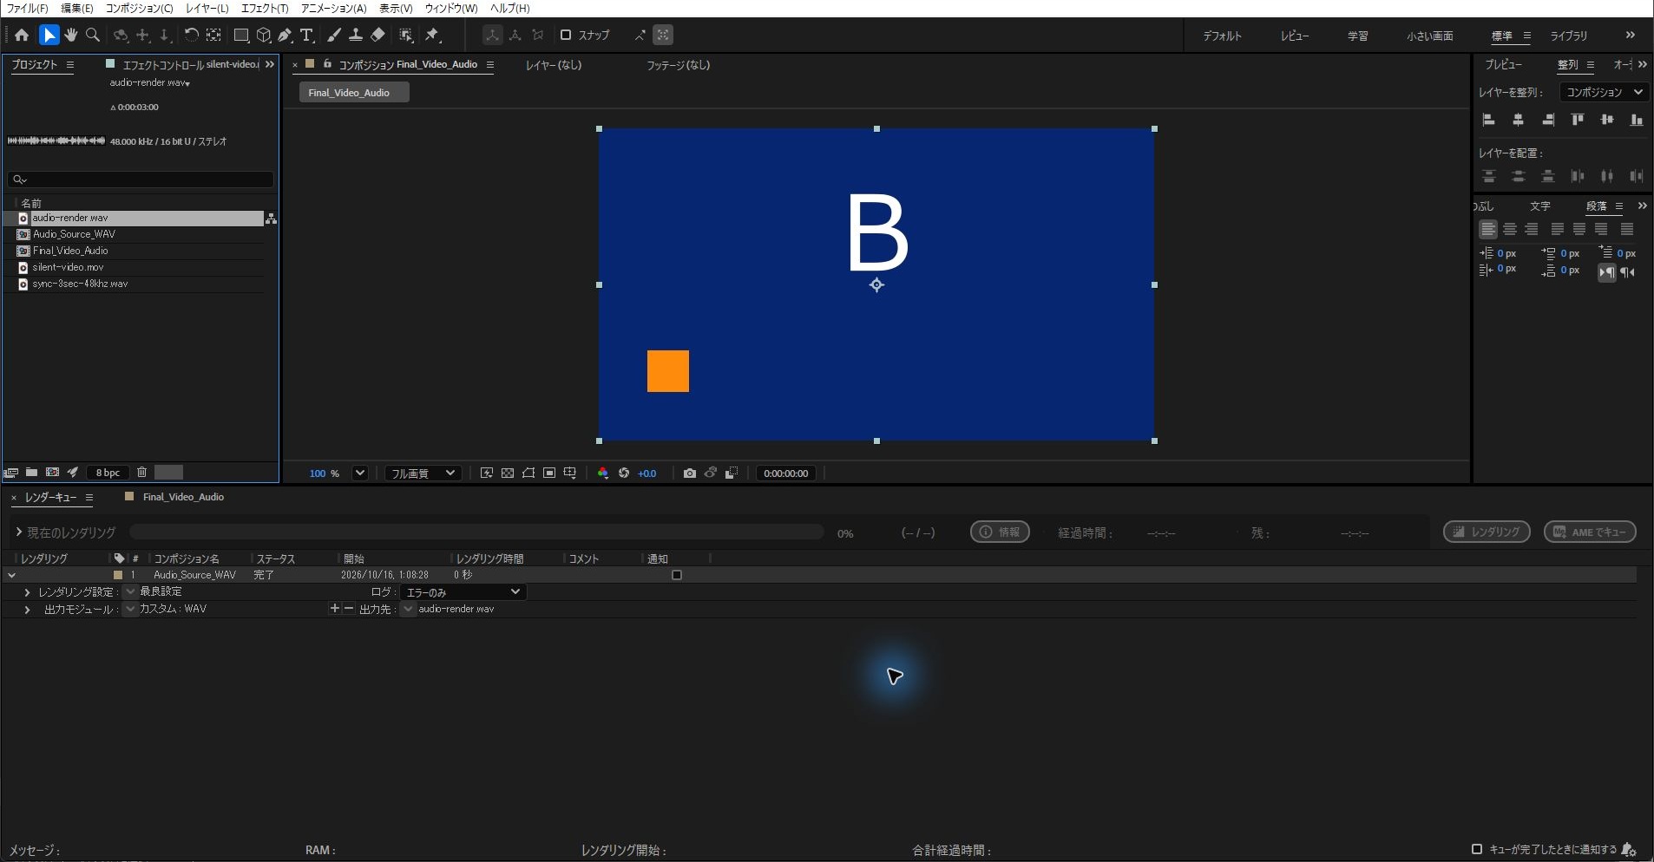1654x862 pixels.
Task: Align layers to bottom edge
Action: click(x=1637, y=121)
